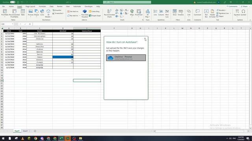Screen dimensions: 252x141
Task: Insert Icons from the Illustrations group
Action: [x=42, y=13]
